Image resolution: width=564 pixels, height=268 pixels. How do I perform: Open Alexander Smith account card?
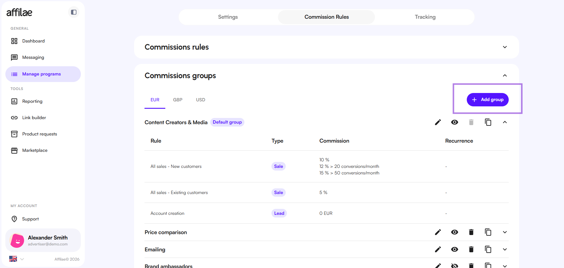coord(43,240)
